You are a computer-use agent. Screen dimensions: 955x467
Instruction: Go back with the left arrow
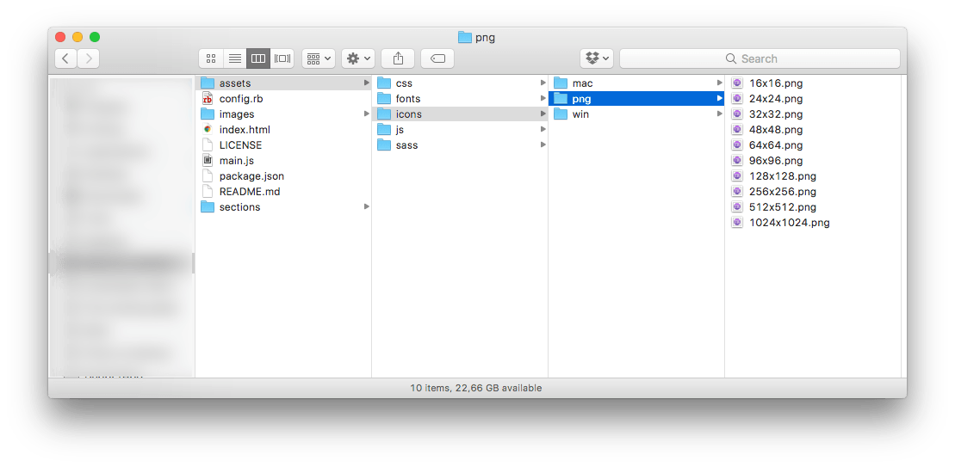pos(65,58)
